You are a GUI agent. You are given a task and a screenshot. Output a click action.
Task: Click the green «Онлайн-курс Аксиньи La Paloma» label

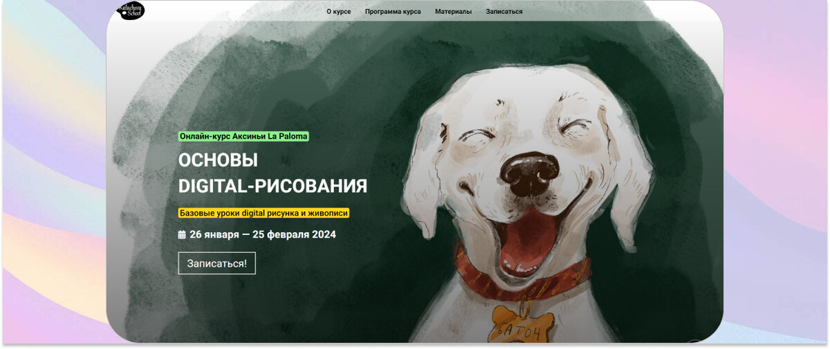coord(243,136)
